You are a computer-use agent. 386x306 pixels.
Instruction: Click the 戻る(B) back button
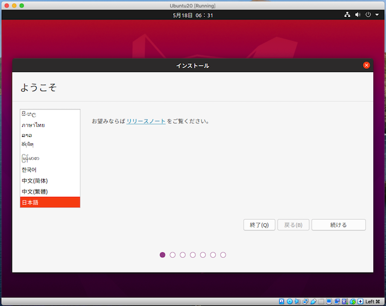coord(293,225)
